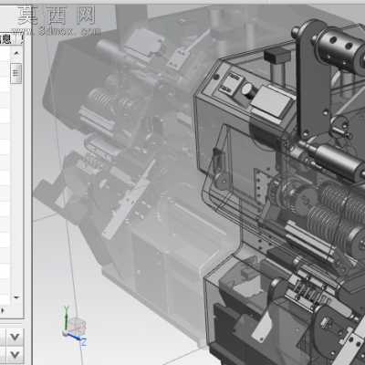Click the Z axis of the coordinate triad
Image resolution: width=365 pixels, height=365 pixels.
(x=78, y=339)
